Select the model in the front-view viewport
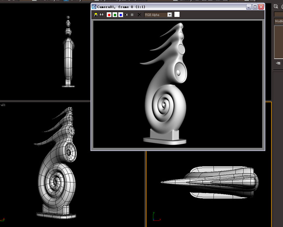 point(68,51)
